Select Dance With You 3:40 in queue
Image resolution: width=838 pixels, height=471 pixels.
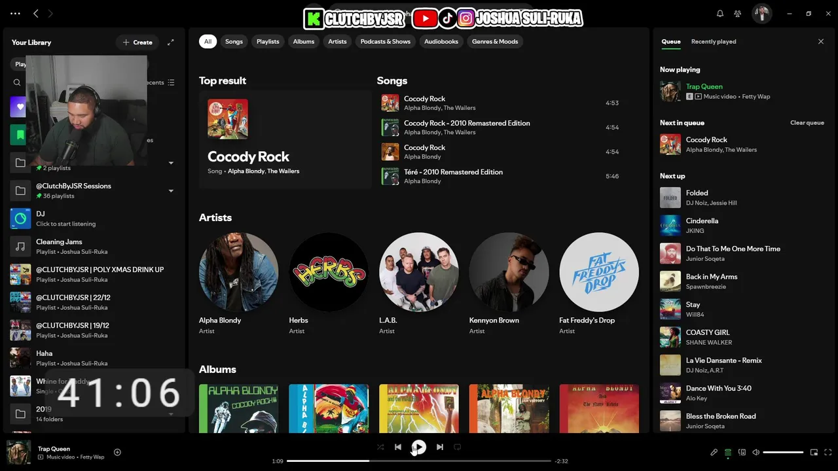coord(742,393)
